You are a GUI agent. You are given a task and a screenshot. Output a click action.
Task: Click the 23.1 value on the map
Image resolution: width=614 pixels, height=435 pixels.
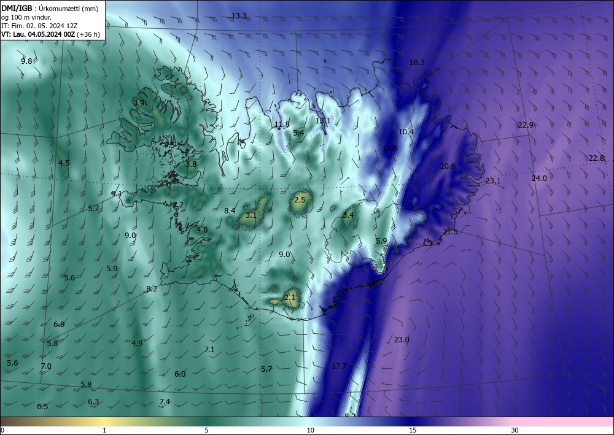[x=493, y=181]
